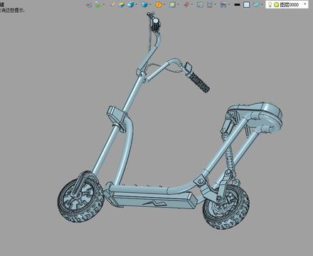Toggle the light blue square fill icon
Screen dimensions: 313x256
[247, 4]
